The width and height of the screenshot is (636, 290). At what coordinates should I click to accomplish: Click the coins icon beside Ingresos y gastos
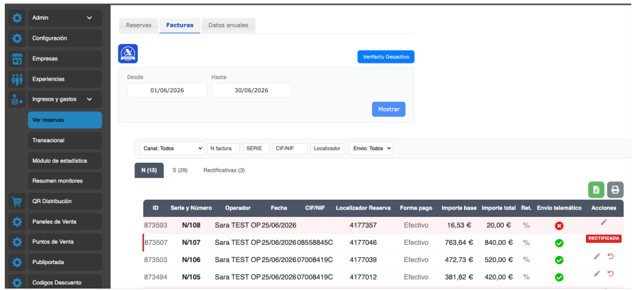coord(16,99)
